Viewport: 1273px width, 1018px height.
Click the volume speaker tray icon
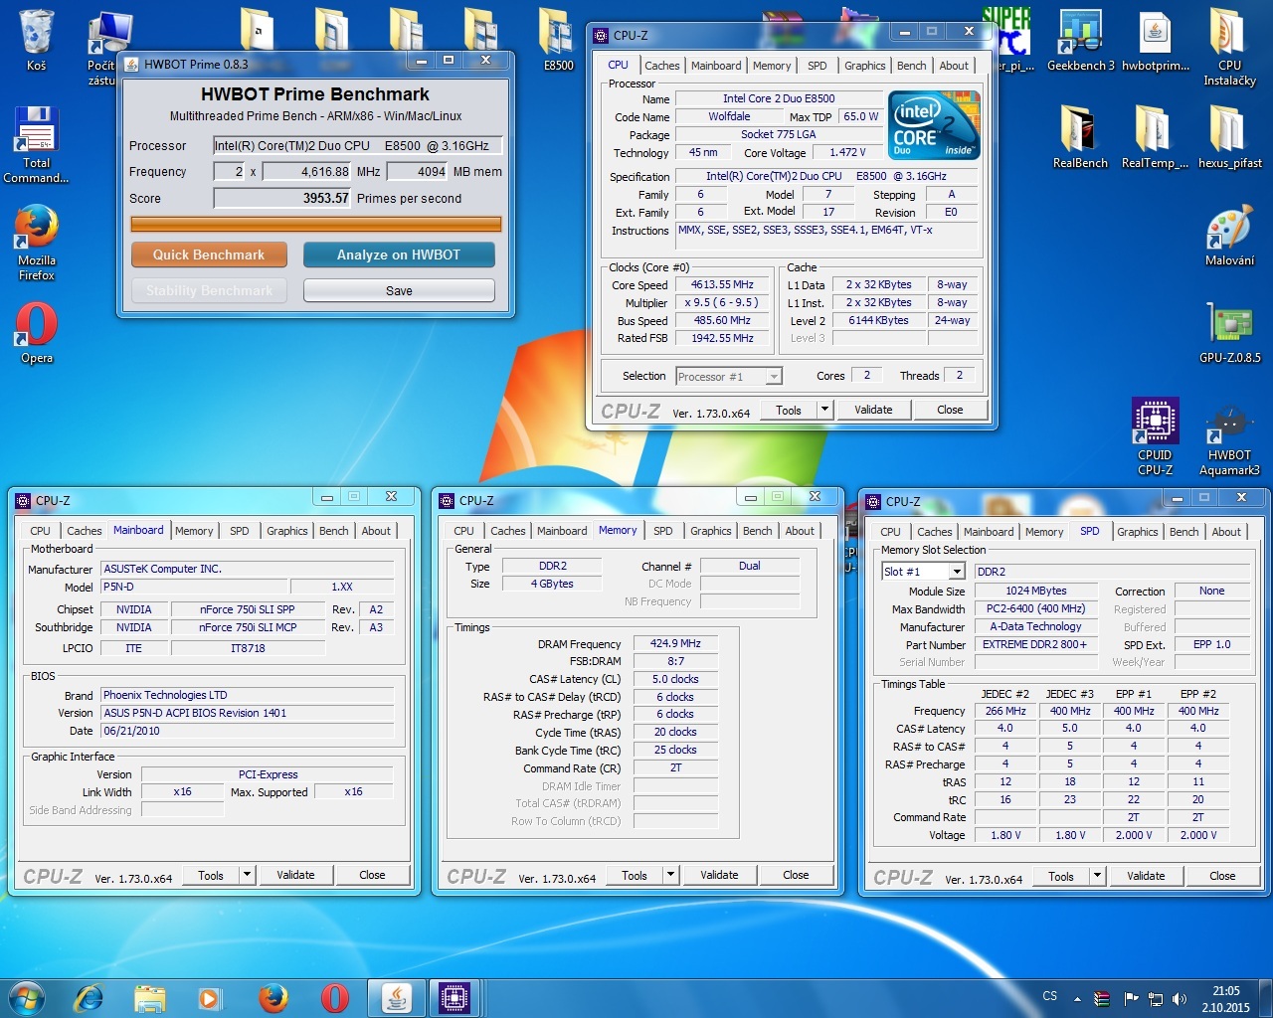[1180, 998]
